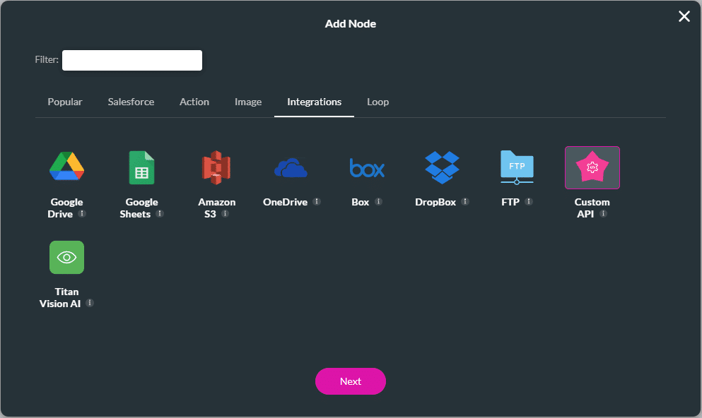This screenshot has width=702, height=418.
Task: View info about Titan Vision AI
Action: [90, 304]
